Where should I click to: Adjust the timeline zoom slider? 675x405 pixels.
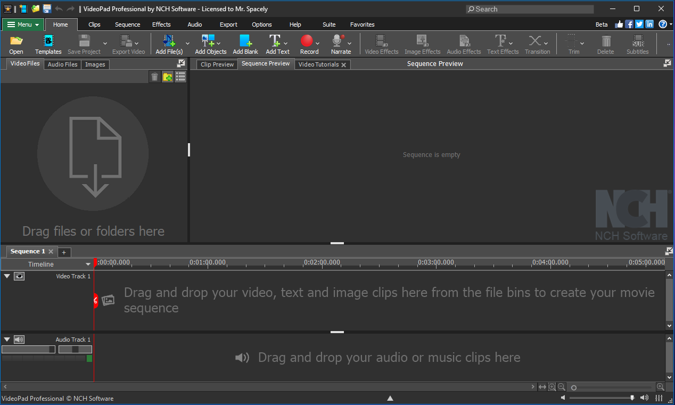pyautogui.click(x=611, y=387)
